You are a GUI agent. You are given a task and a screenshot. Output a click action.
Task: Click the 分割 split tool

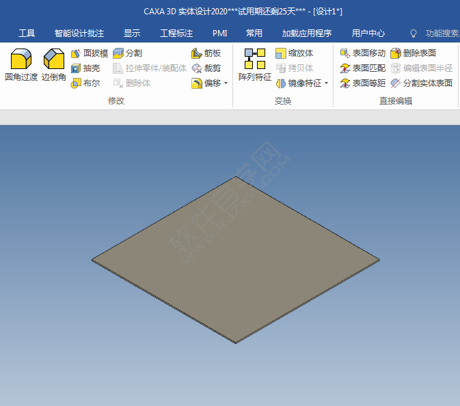point(127,53)
